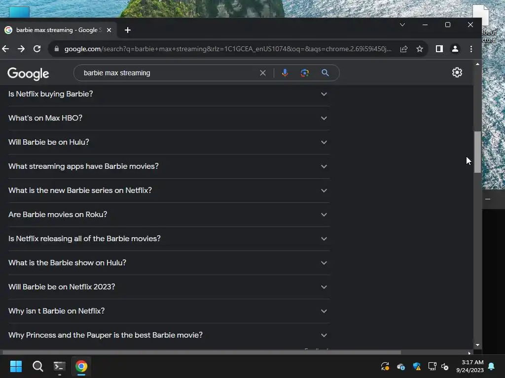The width and height of the screenshot is (505, 378).
Task: Click the vertical scrollbar thumb
Action: tap(477, 152)
